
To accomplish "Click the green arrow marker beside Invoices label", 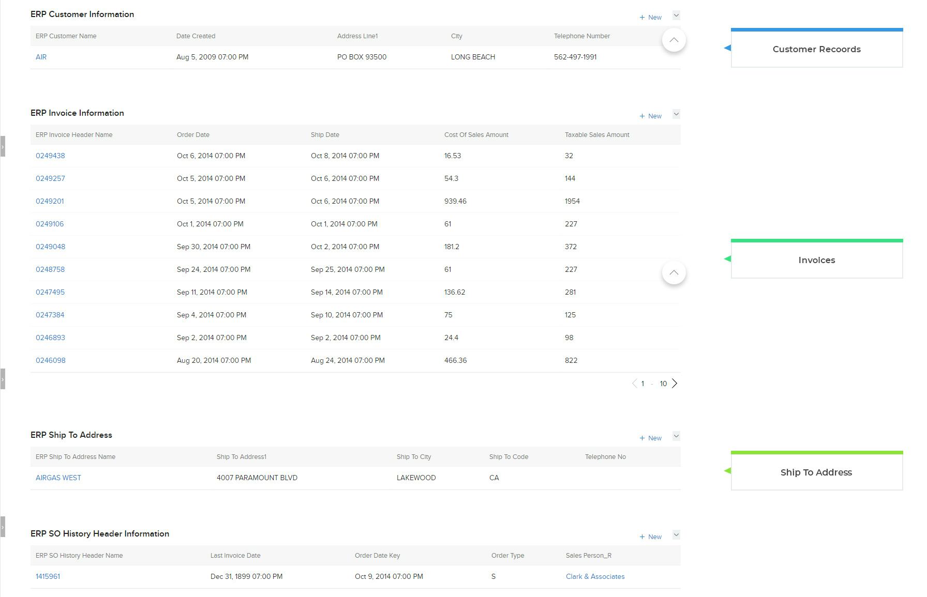I will (x=726, y=258).
